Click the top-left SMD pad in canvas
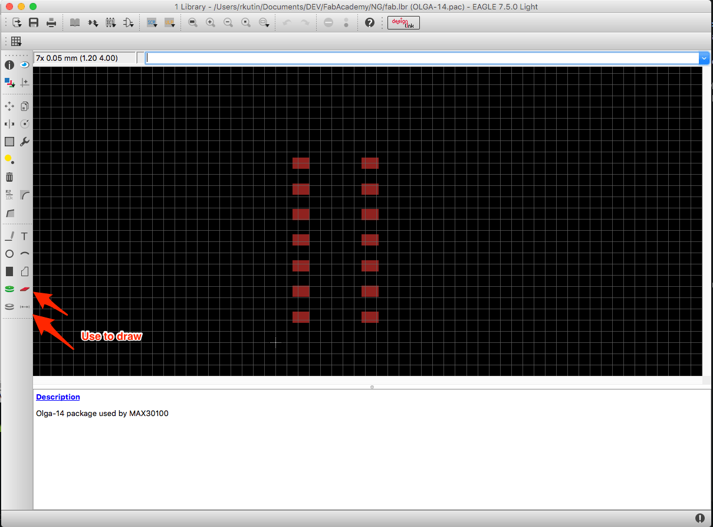713x527 pixels. tap(301, 163)
